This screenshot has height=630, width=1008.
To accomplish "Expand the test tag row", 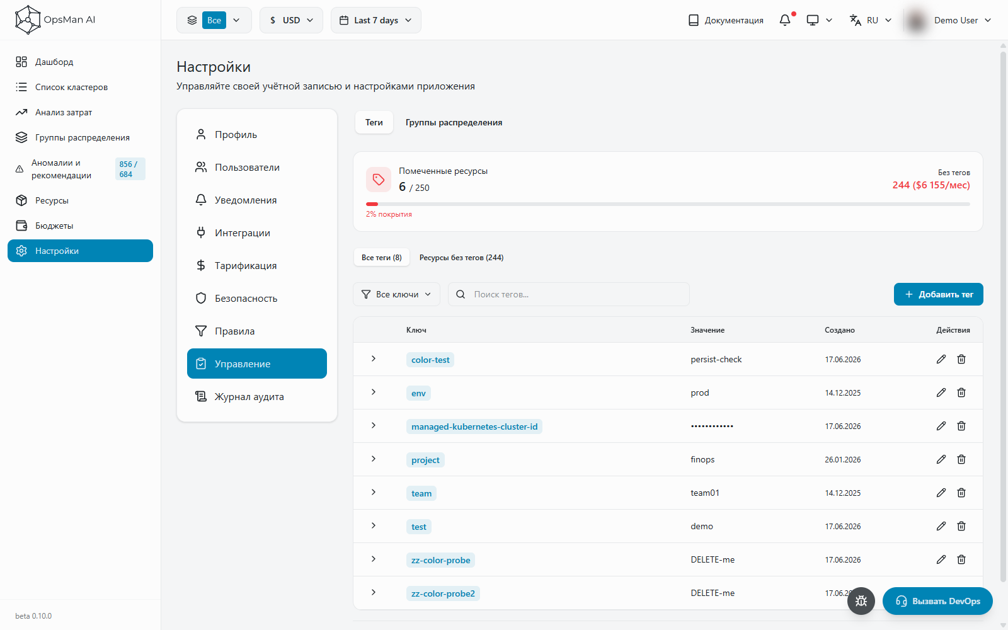I will [374, 525].
